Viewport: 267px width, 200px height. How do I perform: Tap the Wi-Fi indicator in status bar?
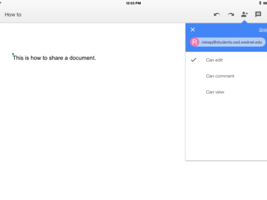click(x=1, y=3)
